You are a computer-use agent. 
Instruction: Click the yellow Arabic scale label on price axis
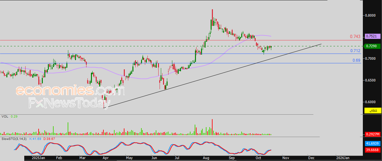click(373, 111)
